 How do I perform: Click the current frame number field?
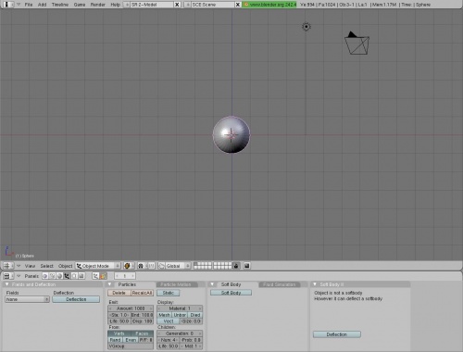point(125,276)
